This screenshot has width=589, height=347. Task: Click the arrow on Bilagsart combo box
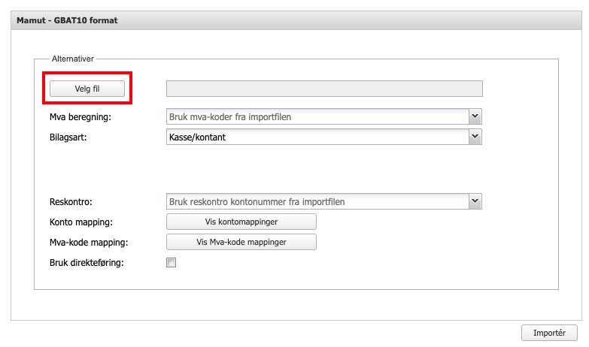(x=475, y=137)
